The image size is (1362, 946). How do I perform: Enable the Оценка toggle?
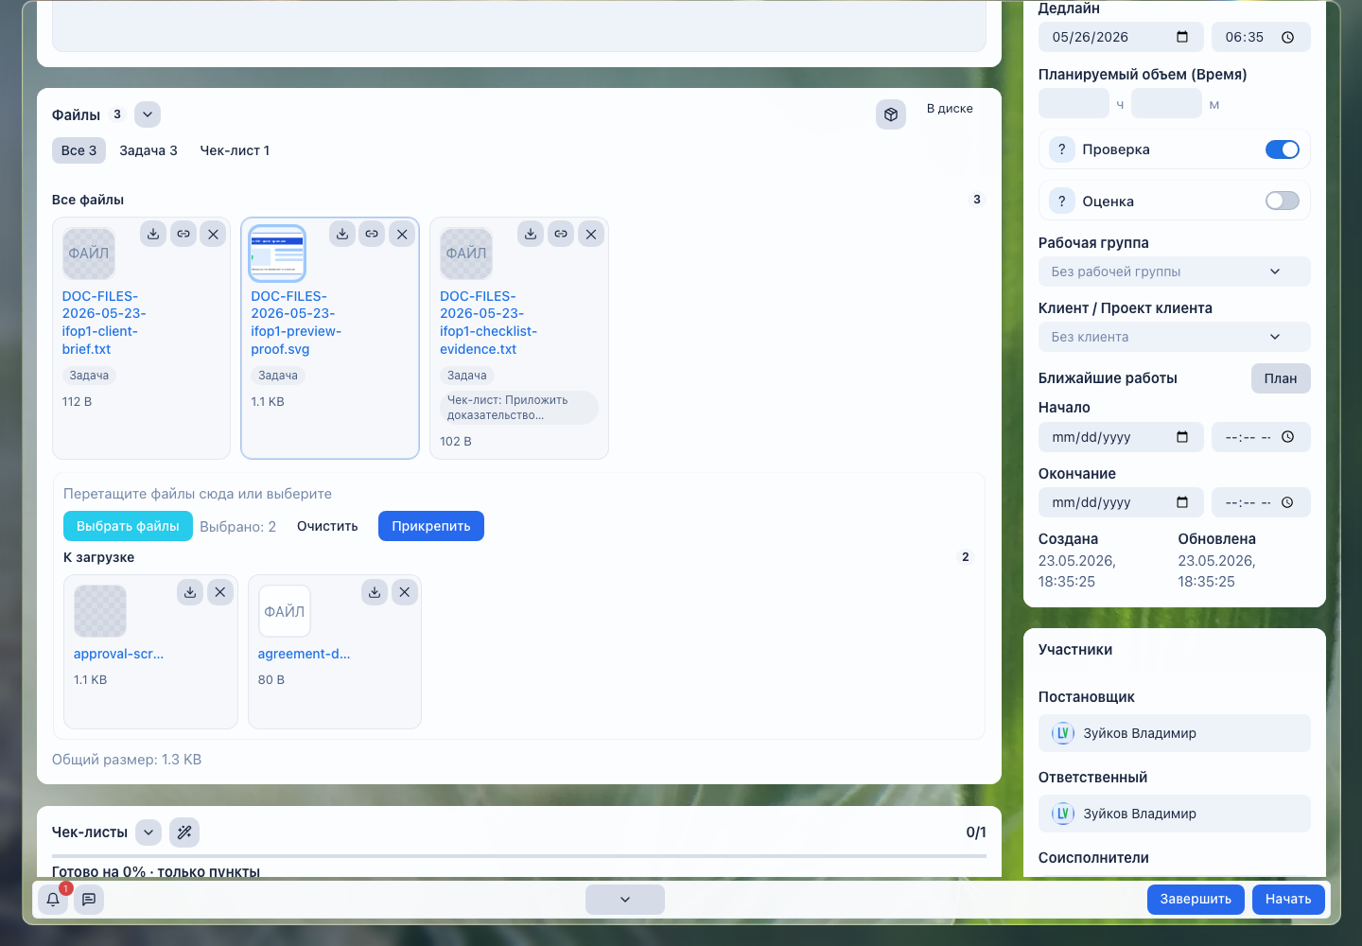click(1282, 201)
